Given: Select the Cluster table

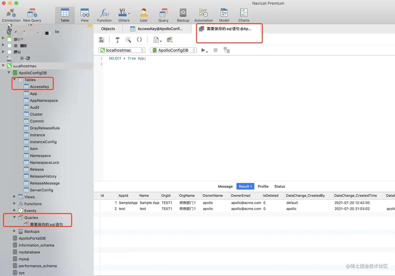Looking at the screenshot, I should [x=36, y=114].
